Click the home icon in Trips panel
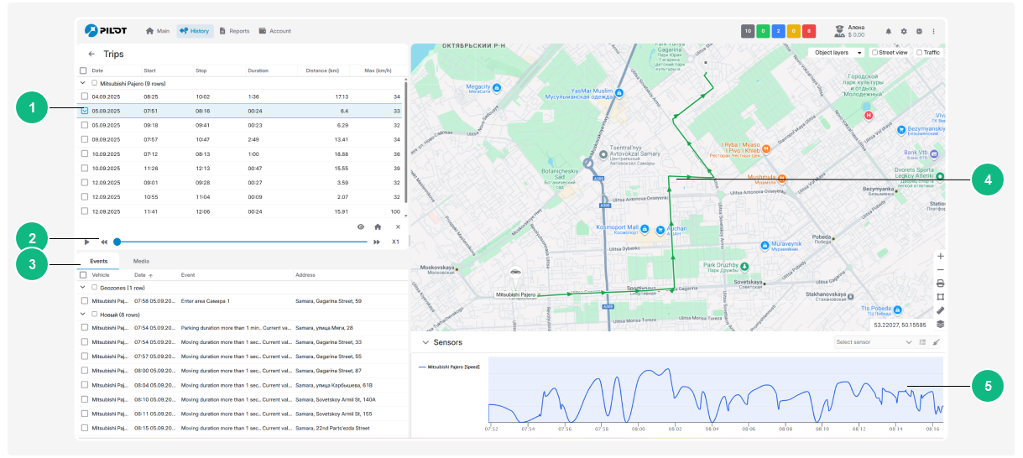 point(378,226)
